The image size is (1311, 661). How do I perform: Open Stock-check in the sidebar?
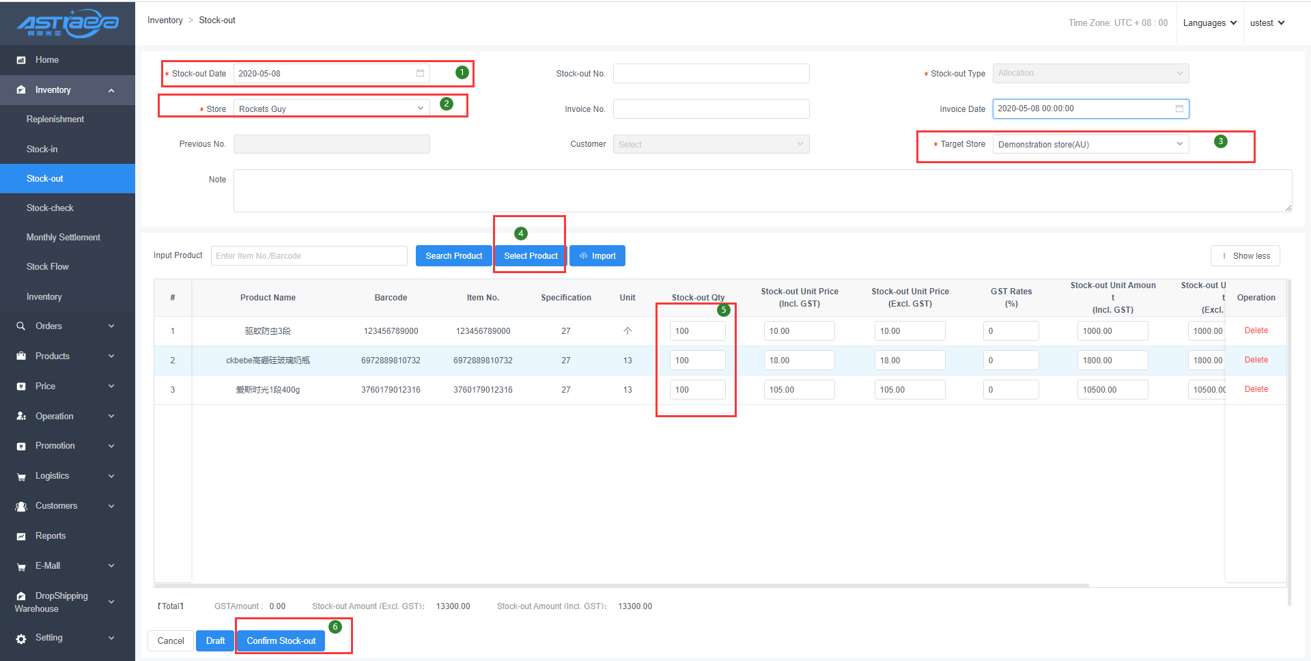click(50, 208)
